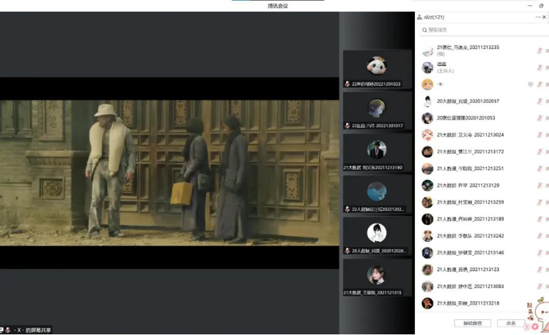The width and height of the screenshot is (549, 335).
Task: Select member name ending 20211213235
Action: [x=468, y=47]
